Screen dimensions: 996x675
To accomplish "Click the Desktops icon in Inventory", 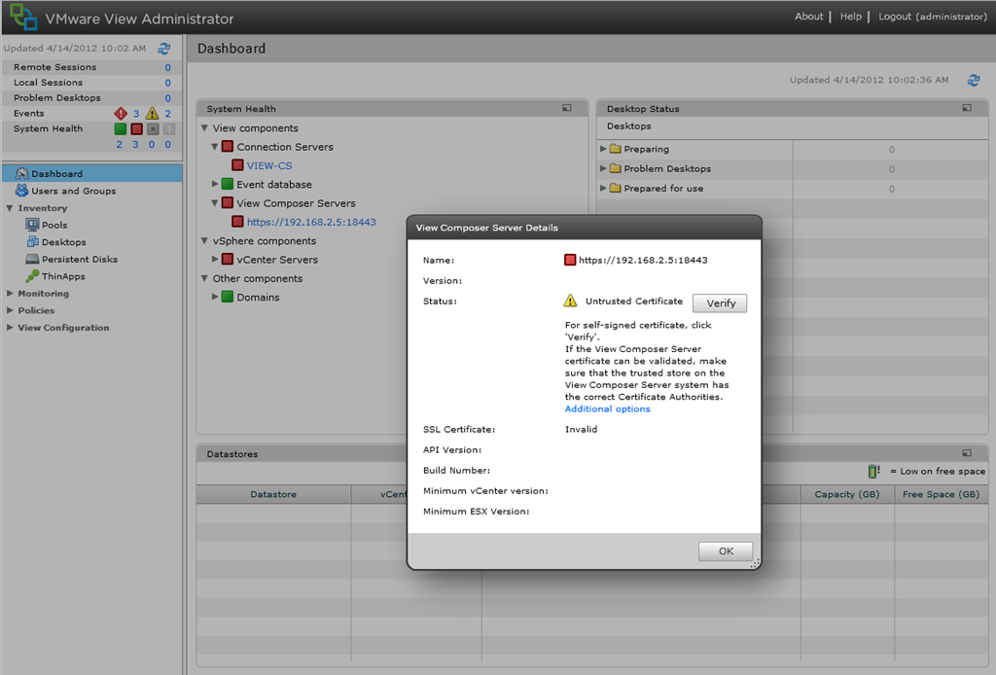I will (x=32, y=242).
